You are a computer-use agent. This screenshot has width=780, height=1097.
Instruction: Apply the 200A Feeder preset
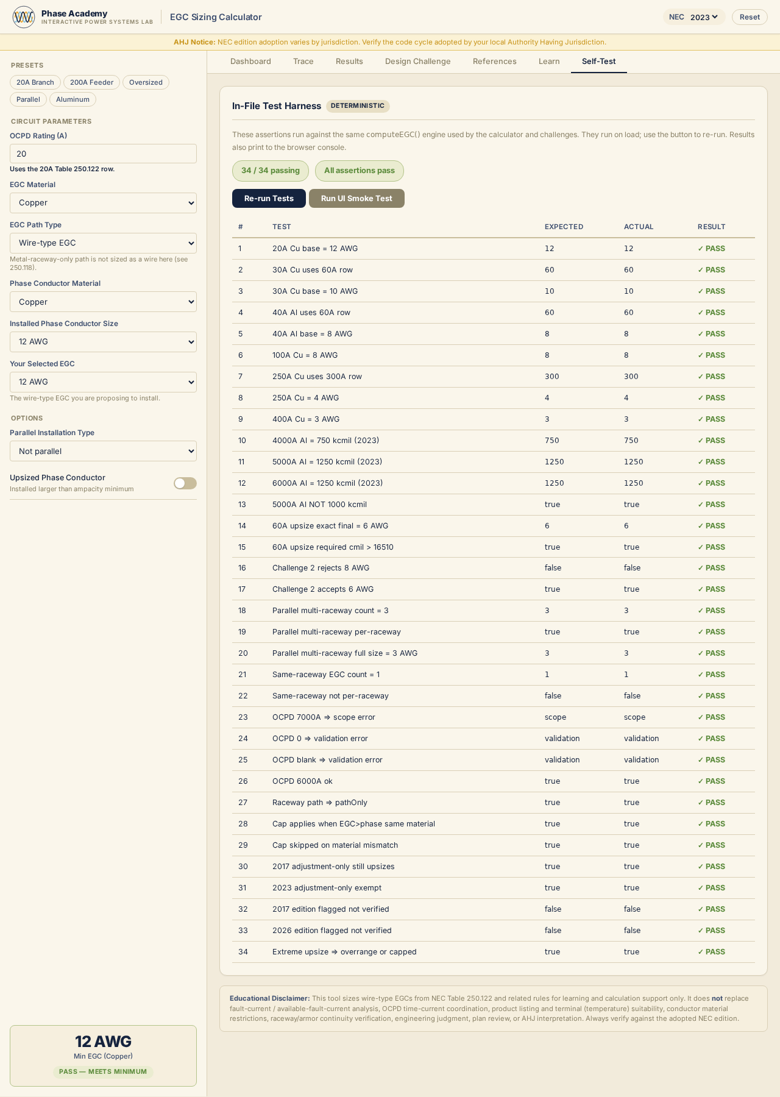point(92,82)
